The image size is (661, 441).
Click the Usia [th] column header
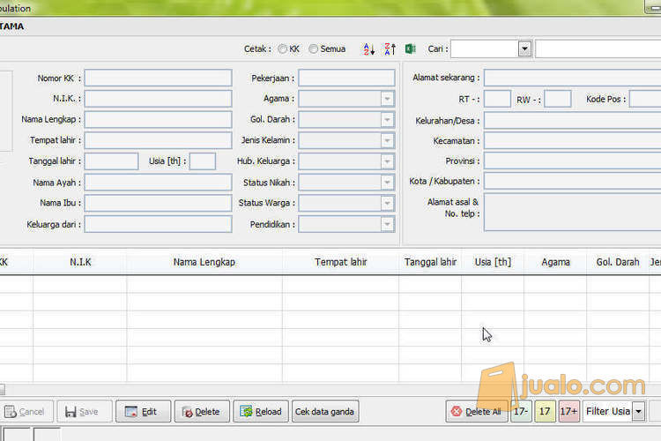[493, 262]
